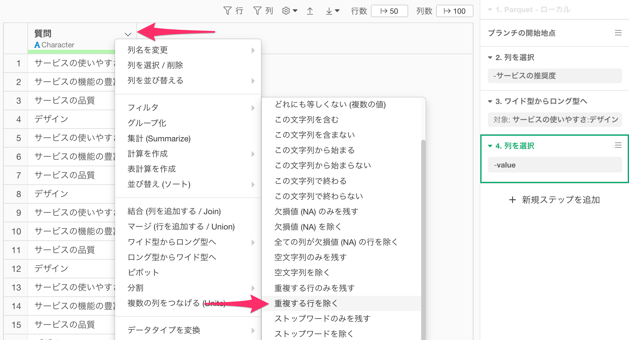Viewport: 629px width, 340px height.
Task: Choose どれにも等しくない (複数の値) filter
Action: pos(341,104)
